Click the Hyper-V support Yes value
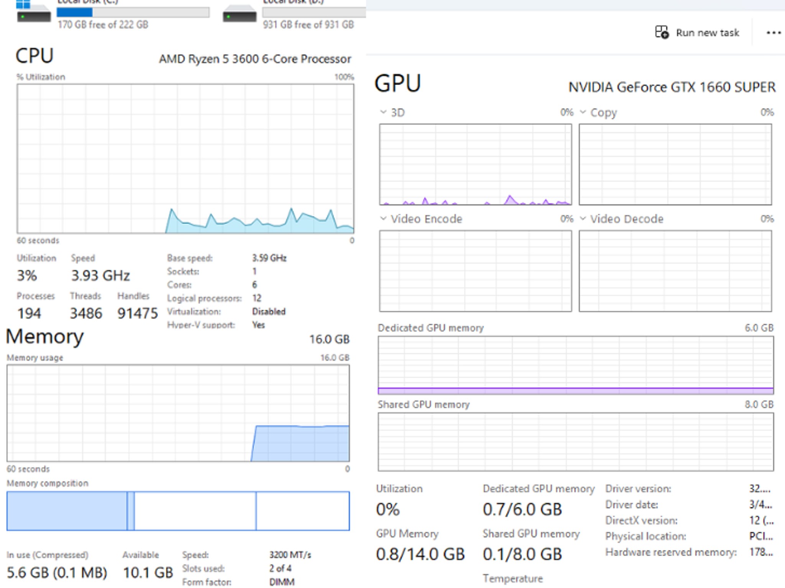Screen dimensions: 785x588 tap(258, 325)
